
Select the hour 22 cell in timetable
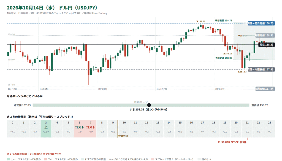[258, 128]
